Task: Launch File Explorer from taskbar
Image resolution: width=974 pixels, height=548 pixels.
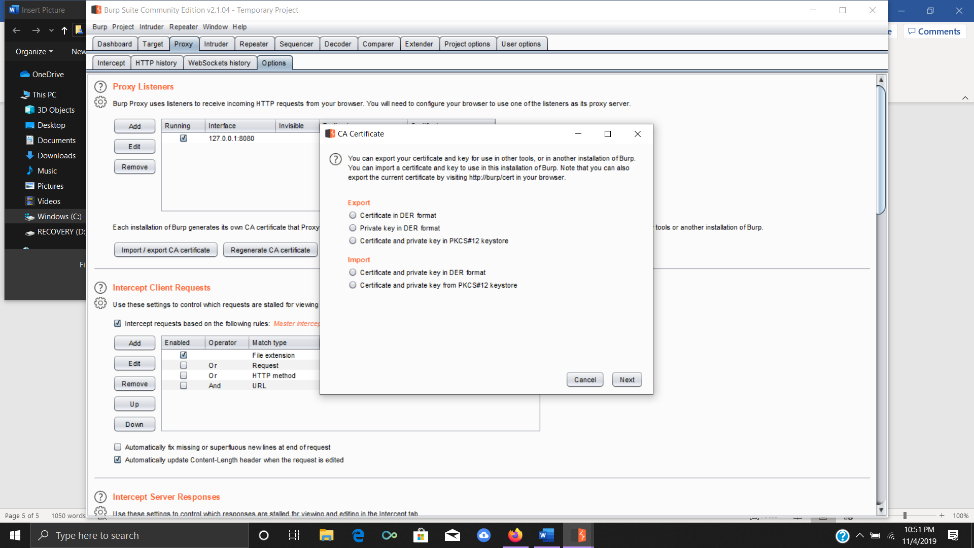Action: pos(326,535)
